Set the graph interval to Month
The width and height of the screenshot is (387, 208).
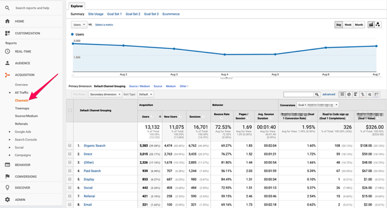[x=359, y=24]
